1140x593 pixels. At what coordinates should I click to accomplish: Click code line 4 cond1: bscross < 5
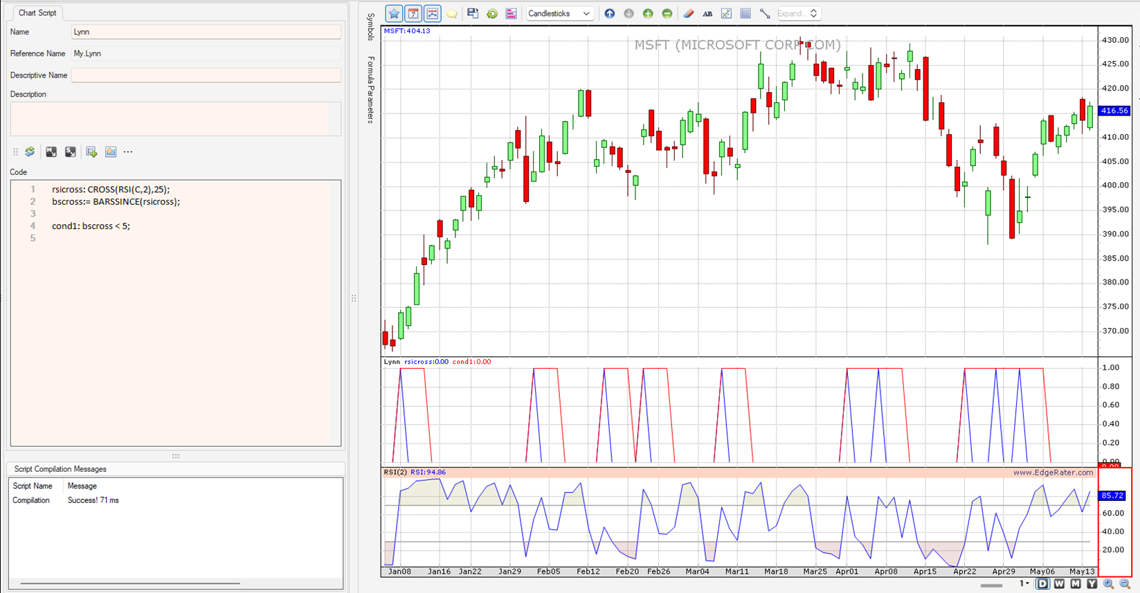[91, 226]
